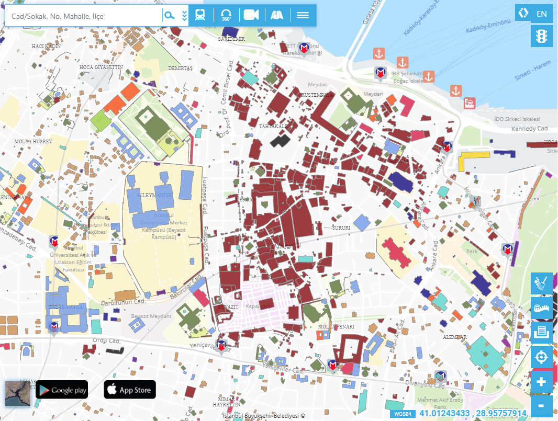Click the MOLLA HUSREV label

(x=34, y=142)
